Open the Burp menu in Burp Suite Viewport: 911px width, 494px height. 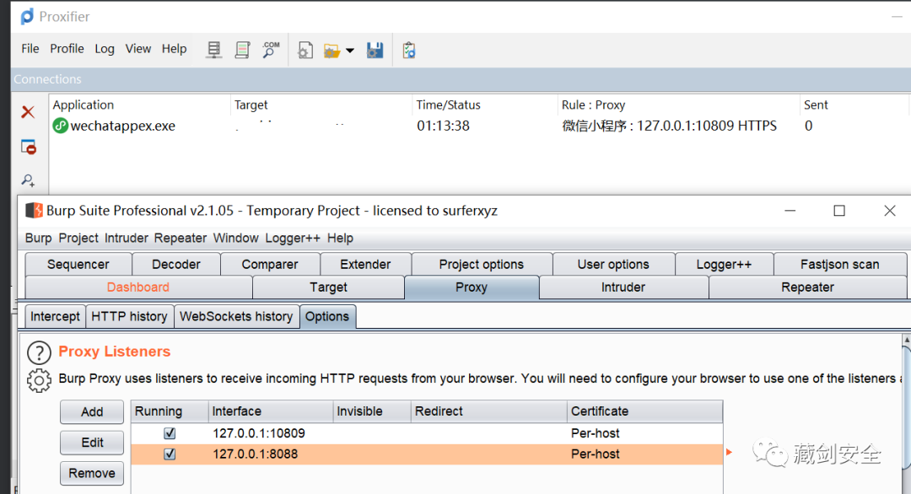click(38, 238)
